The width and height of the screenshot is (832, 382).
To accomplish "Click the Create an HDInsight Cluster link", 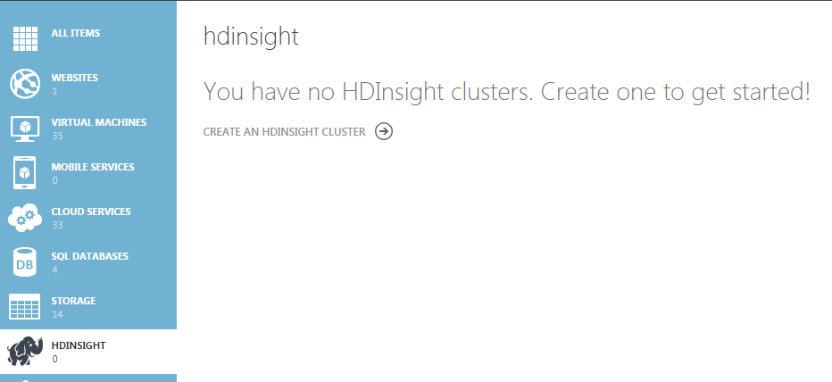I will click(x=284, y=131).
